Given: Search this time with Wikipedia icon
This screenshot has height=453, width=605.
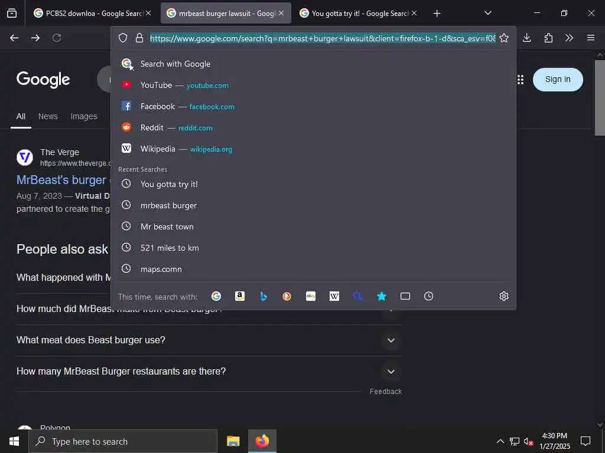Looking at the screenshot, I should pyautogui.click(x=334, y=296).
